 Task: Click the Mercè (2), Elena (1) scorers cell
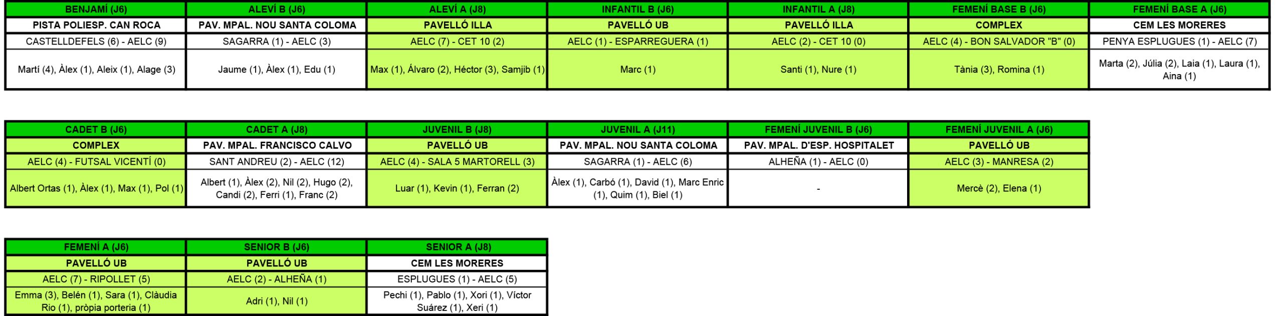tap(999, 188)
